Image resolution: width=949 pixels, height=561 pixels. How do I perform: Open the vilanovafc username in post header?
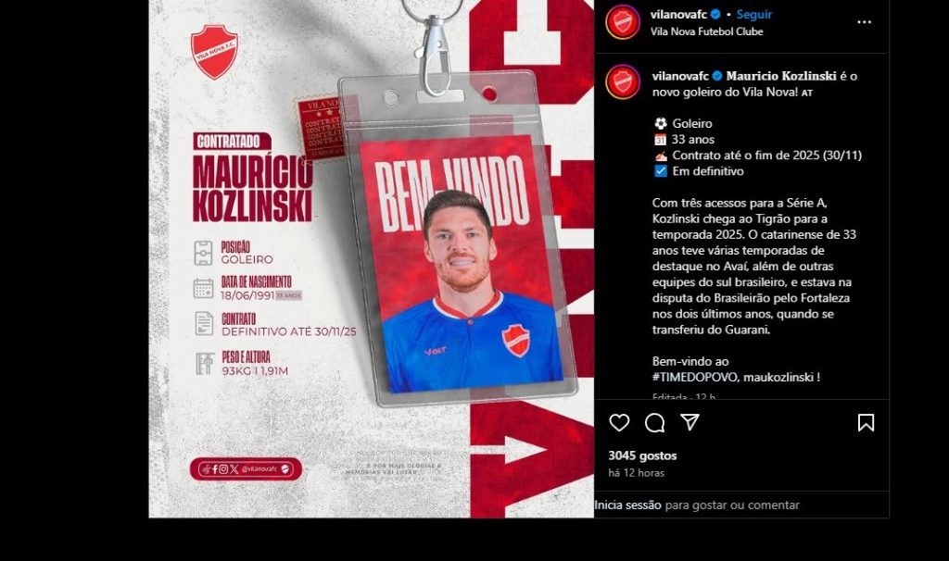[x=678, y=14]
